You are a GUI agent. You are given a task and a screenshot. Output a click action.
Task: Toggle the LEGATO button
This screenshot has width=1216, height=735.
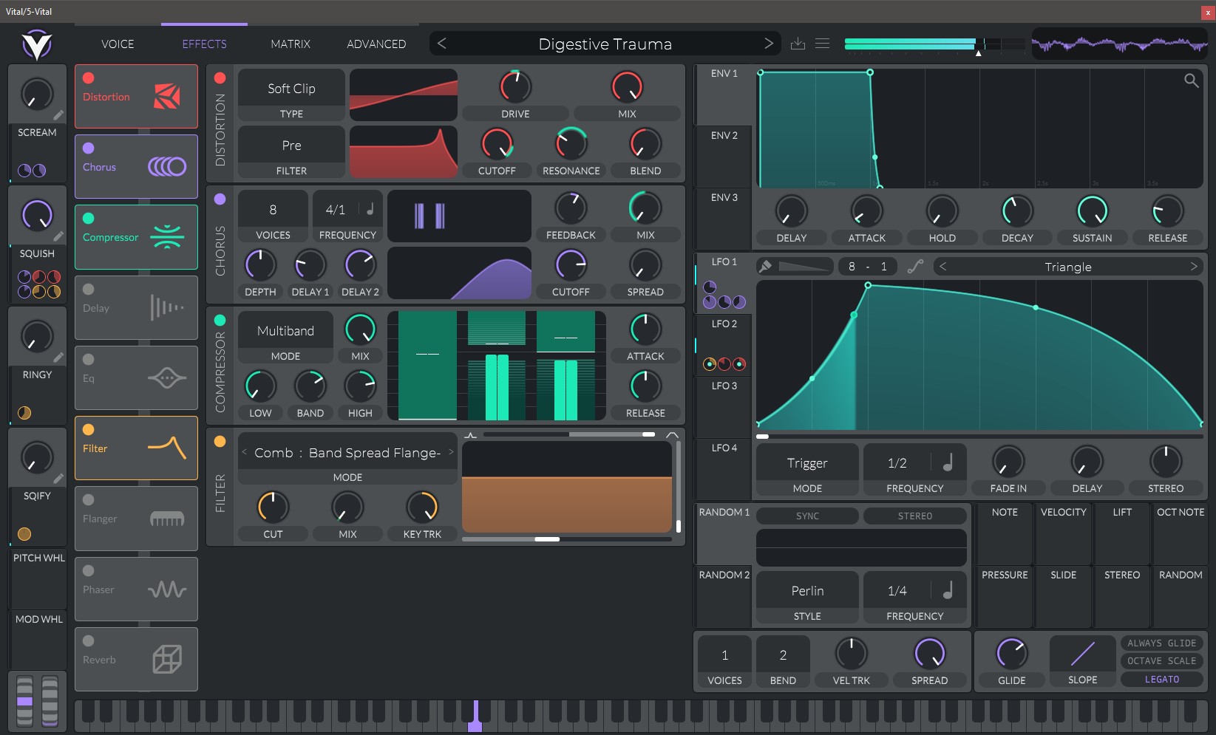pos(1162,680)
